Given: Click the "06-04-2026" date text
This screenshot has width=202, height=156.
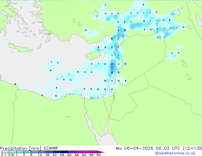Looking at the screenshot, I should coord(139,148).
